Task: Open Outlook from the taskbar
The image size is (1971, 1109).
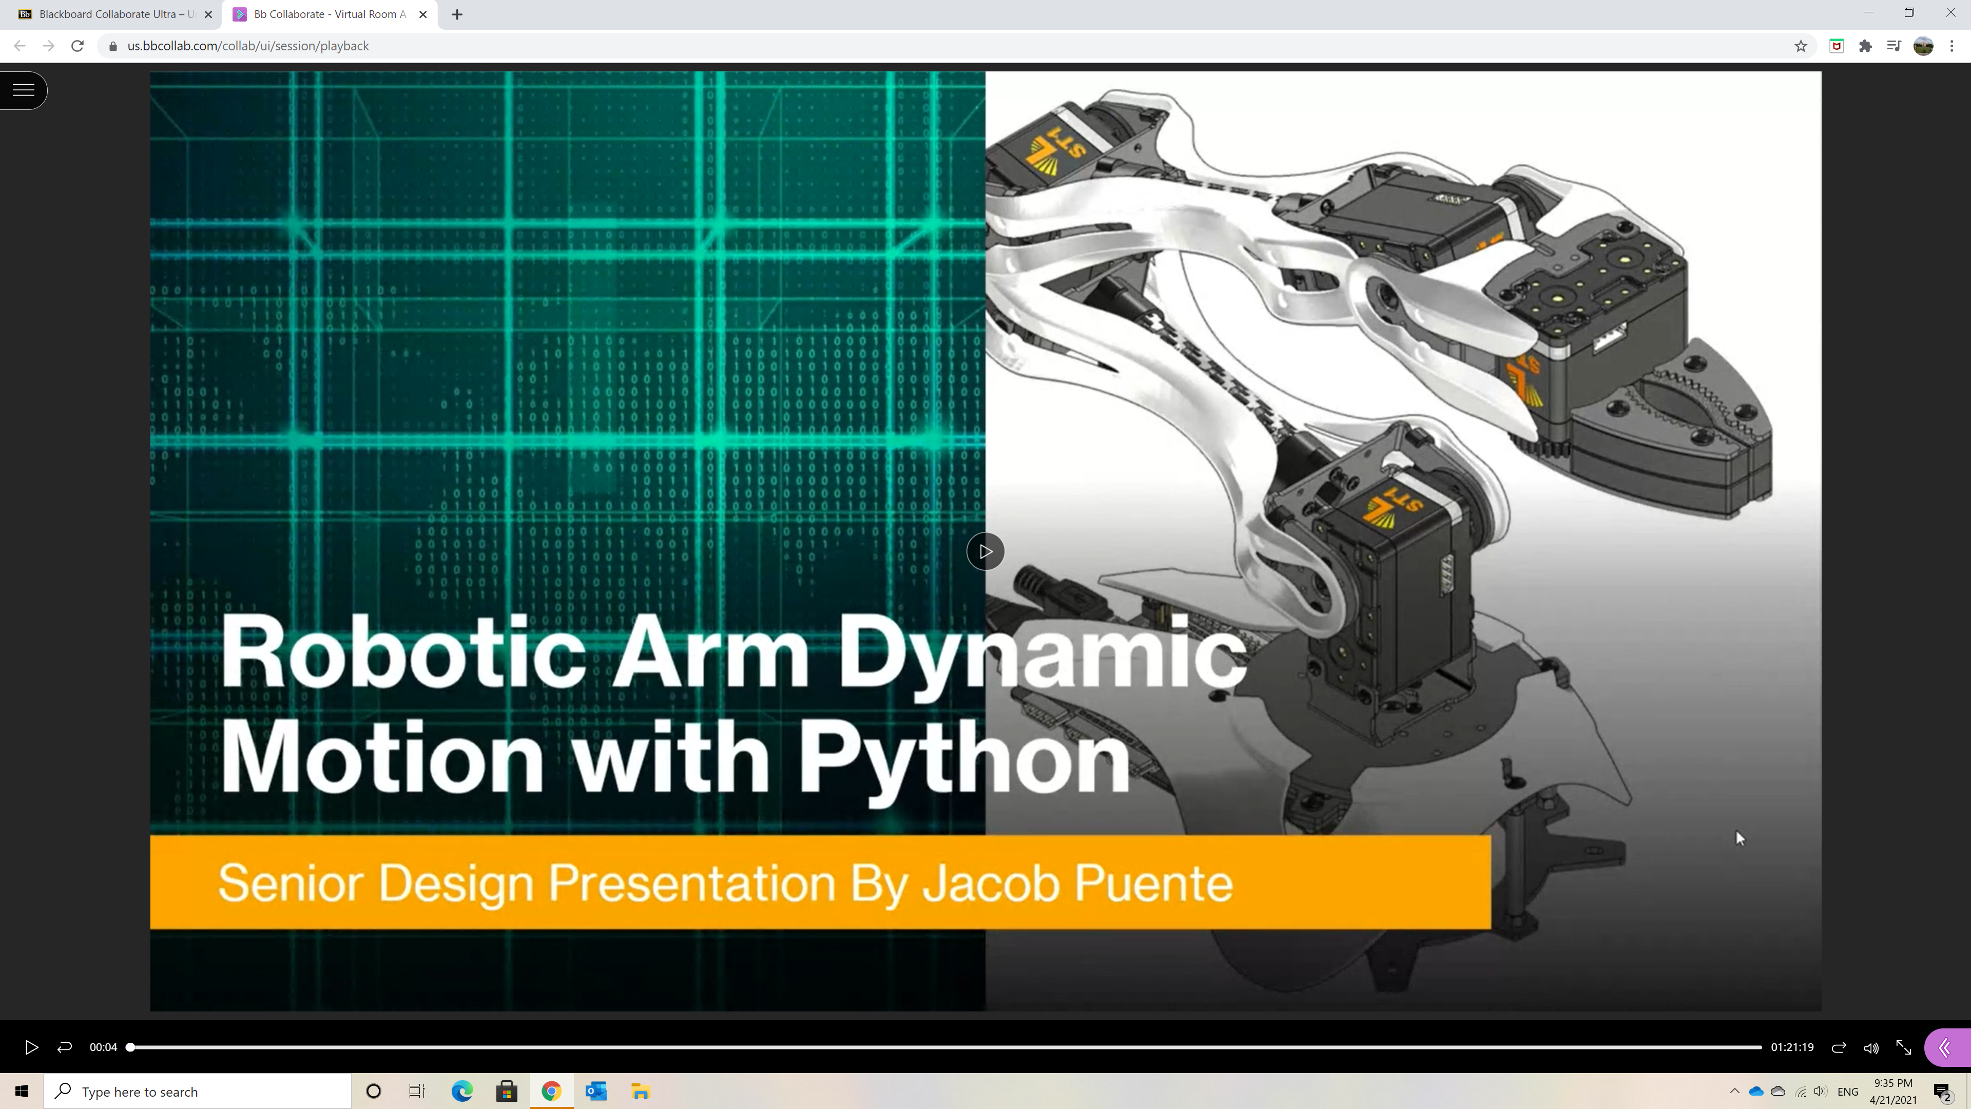Action: click(596, 1092)
